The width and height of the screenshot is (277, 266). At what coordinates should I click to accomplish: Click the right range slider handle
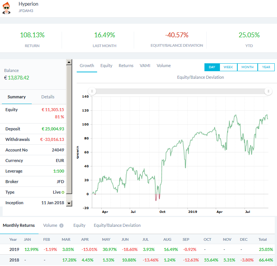pos(268,91)
